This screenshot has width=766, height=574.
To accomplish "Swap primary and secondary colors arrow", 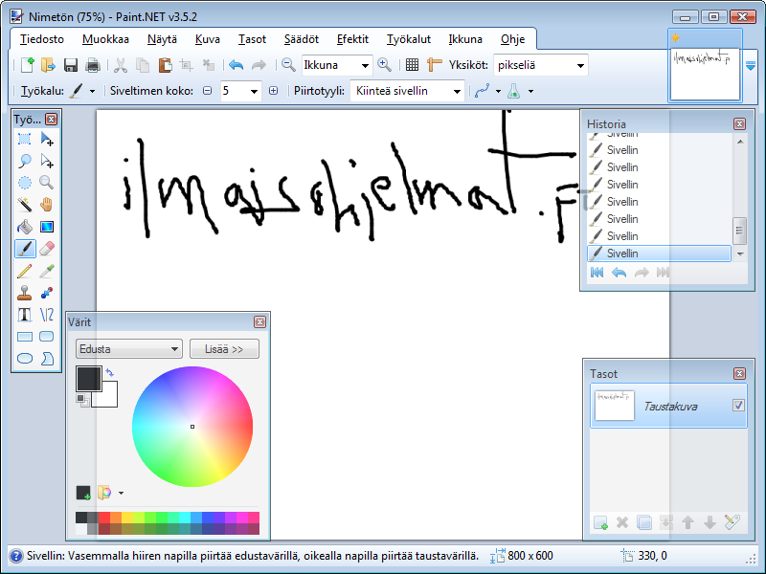I will pyautogui.click(x=110, y=372).
